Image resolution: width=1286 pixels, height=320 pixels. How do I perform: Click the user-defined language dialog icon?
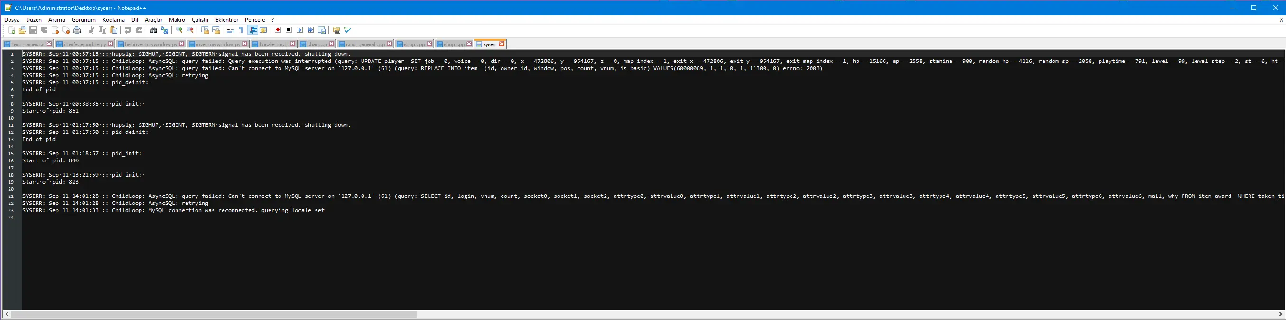(263, 30)
